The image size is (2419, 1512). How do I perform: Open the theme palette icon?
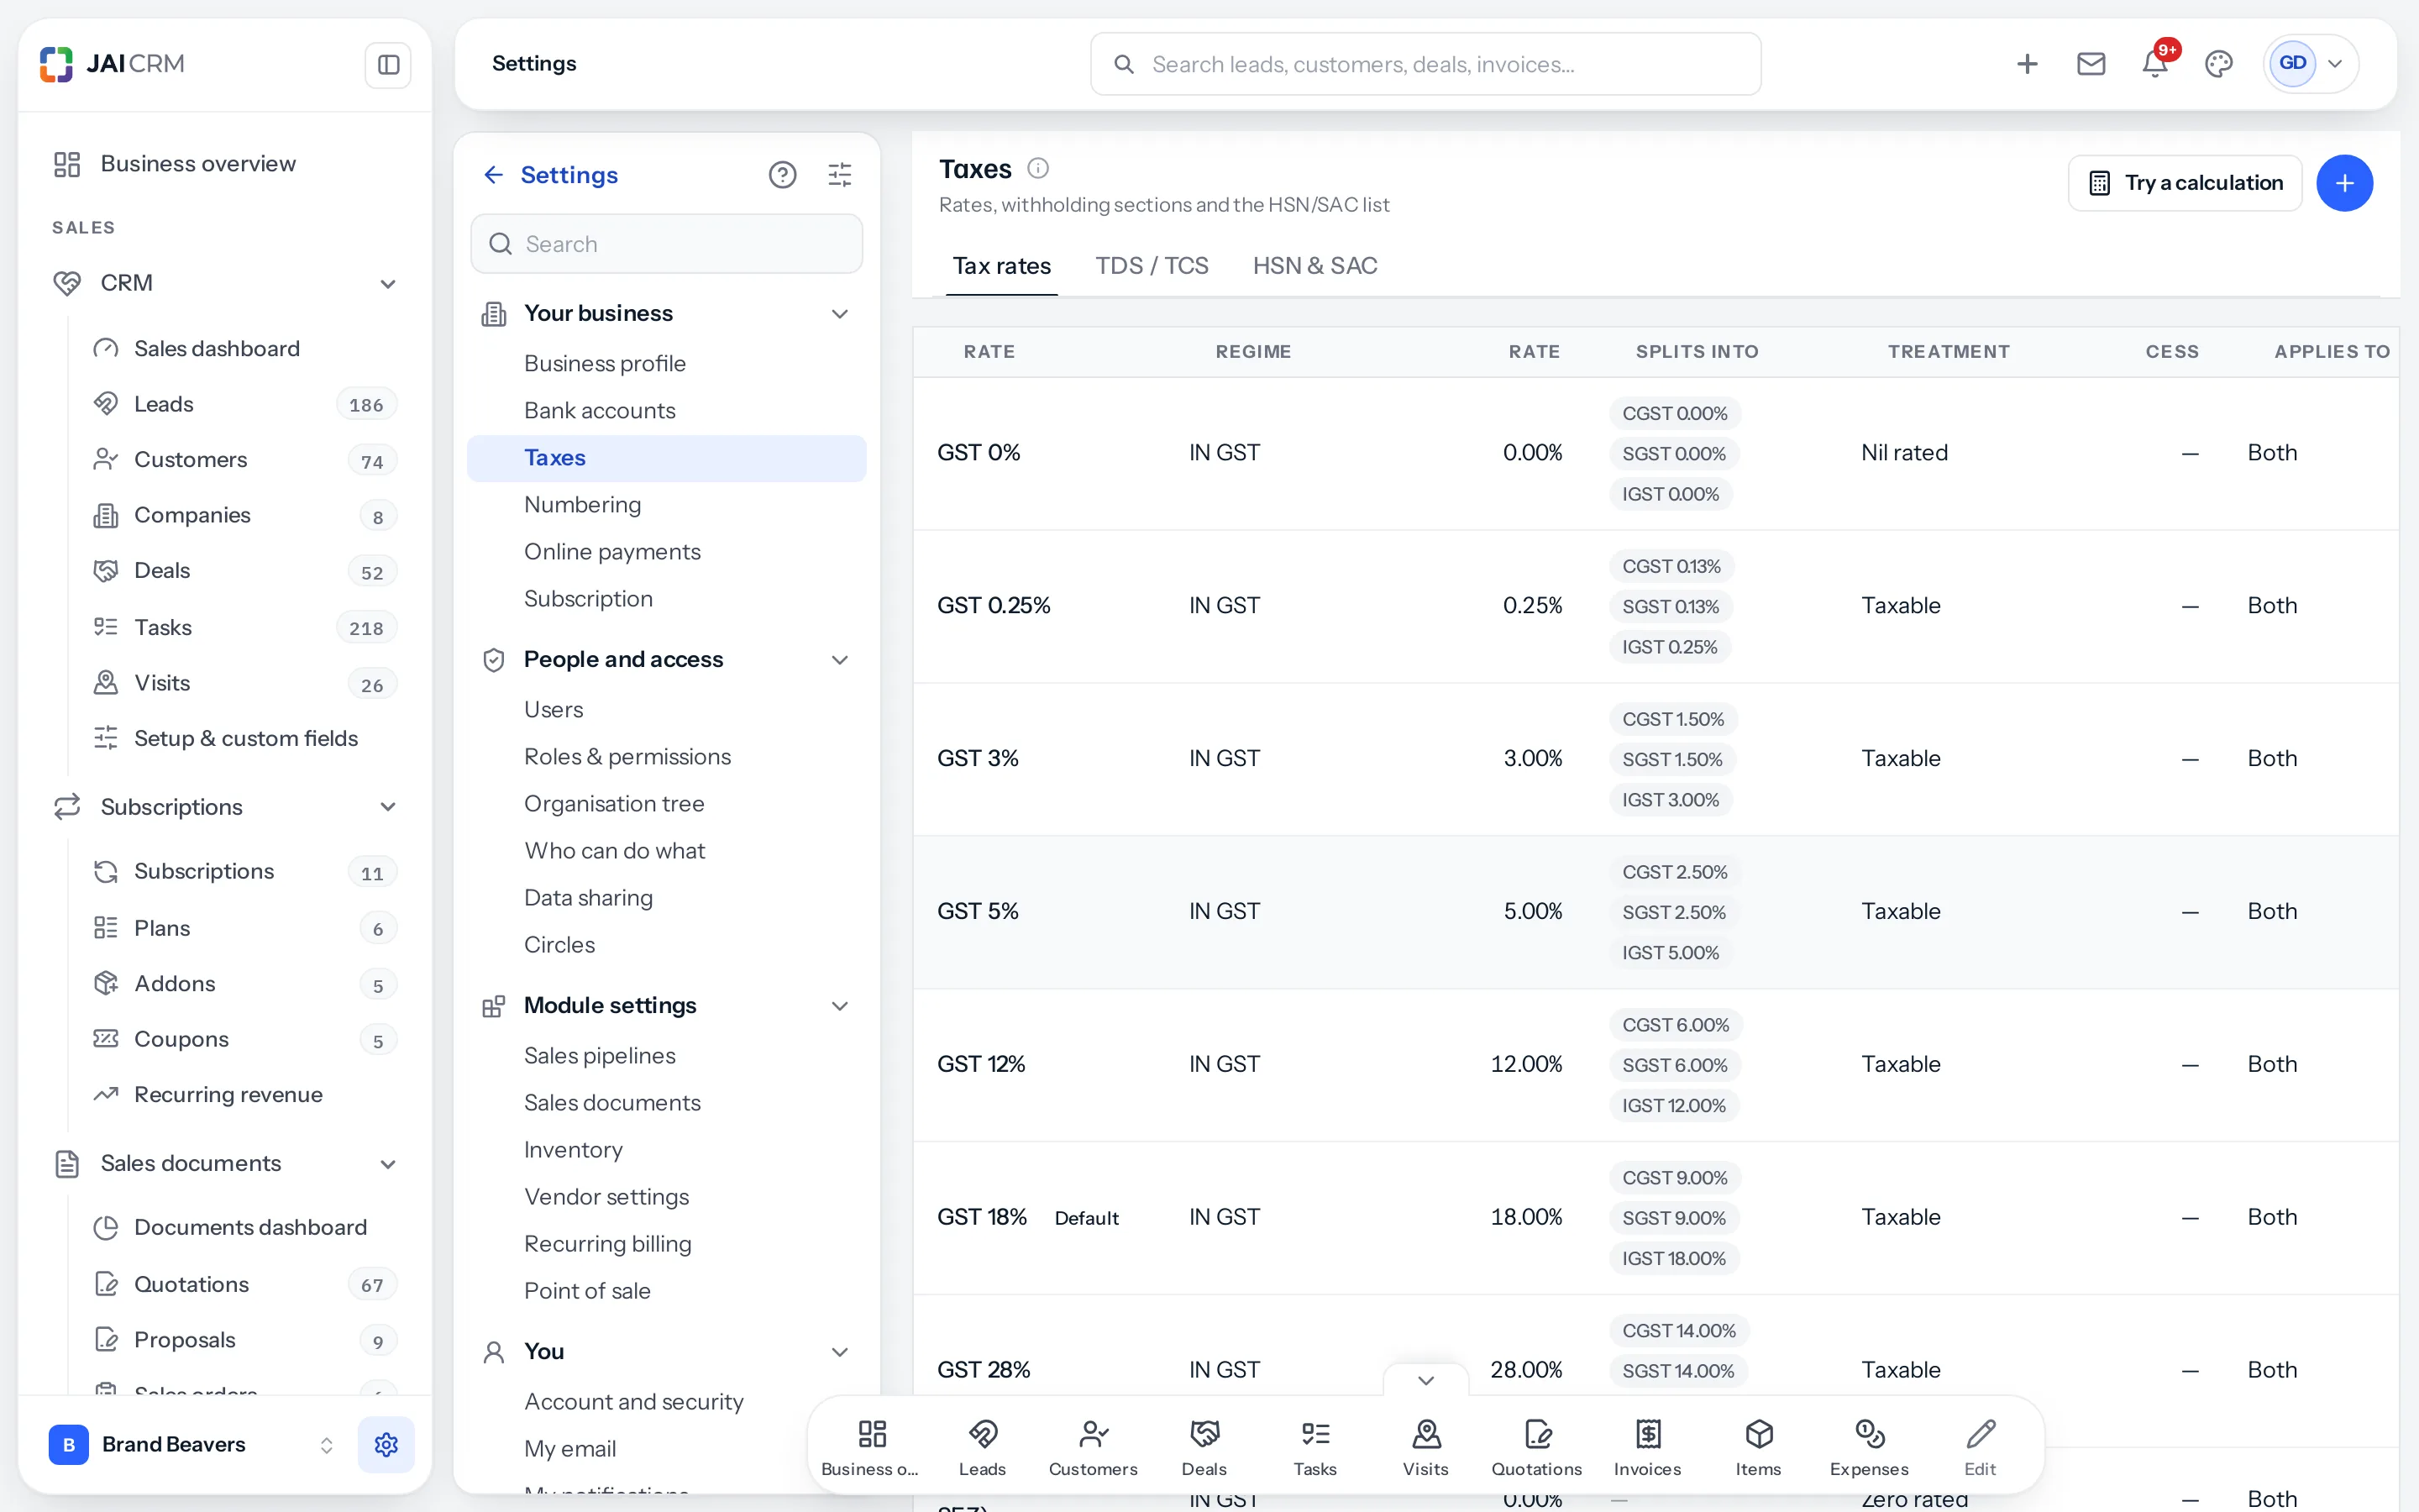coord(2218,64)
